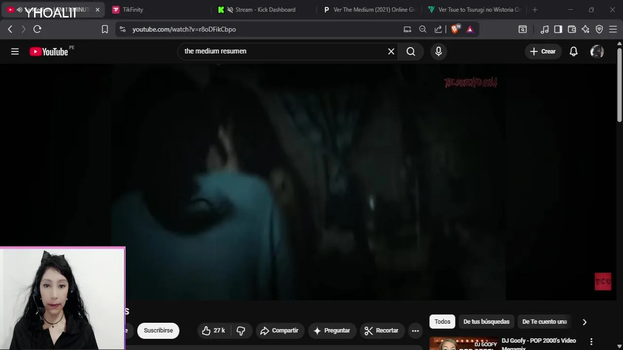This screenshot has width=623, height=350.
Task: Open the Crear menu
Action: click(543, 51)
